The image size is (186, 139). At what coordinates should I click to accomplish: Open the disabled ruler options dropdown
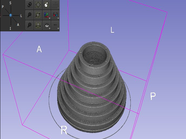pyautogui.click(x=55, y=5)
